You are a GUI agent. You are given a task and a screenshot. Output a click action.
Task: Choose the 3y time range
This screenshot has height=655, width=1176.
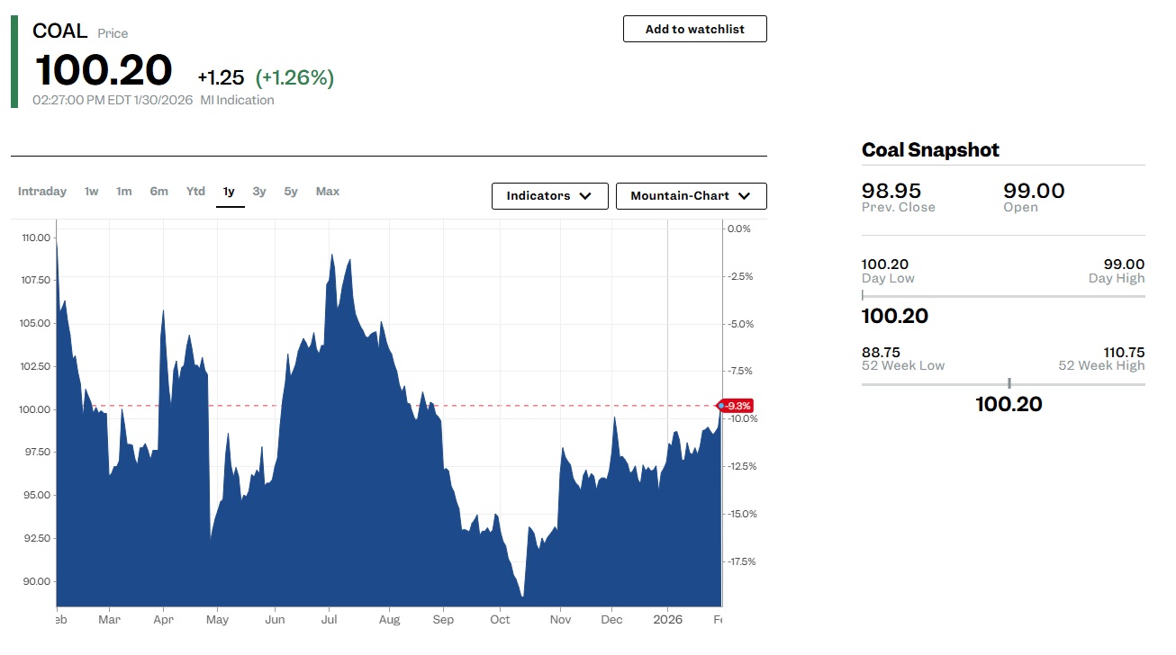pyautogui.click(x=259, y=192)
